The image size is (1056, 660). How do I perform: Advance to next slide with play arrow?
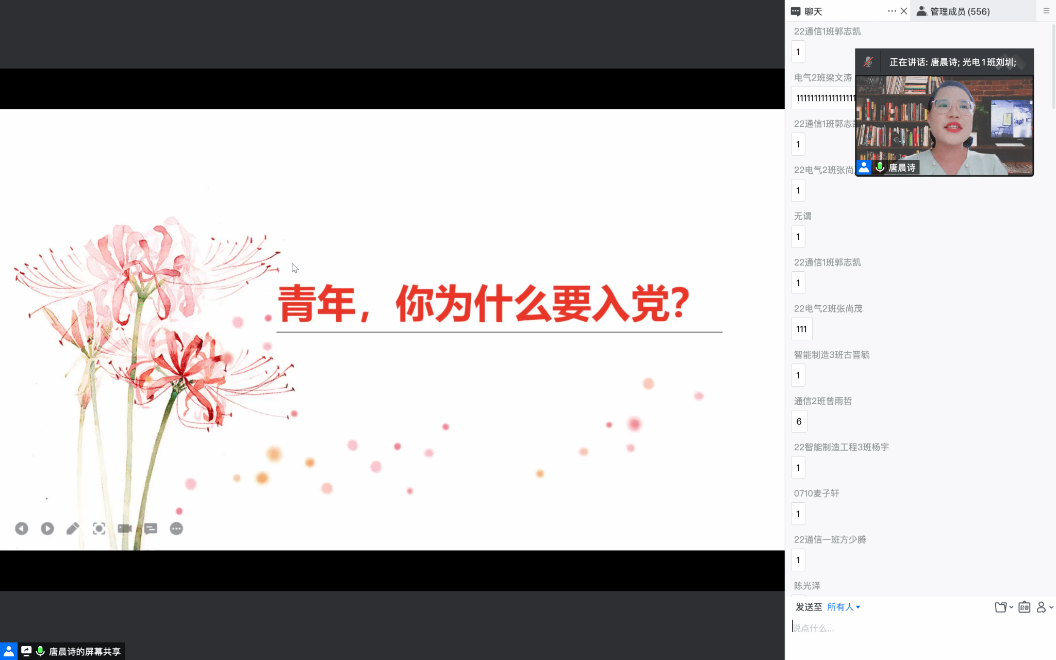(47, 529)
